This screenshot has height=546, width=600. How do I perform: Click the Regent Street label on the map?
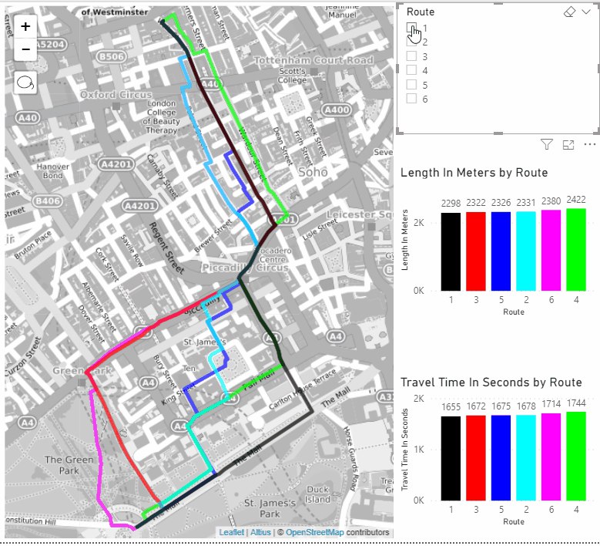click(166, 248)
